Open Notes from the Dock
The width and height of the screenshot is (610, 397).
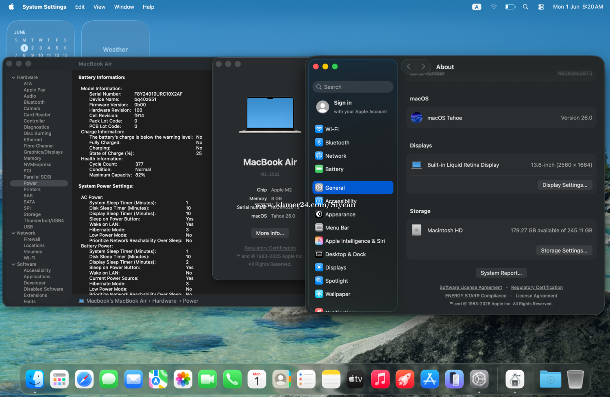[x=331, y=380]
